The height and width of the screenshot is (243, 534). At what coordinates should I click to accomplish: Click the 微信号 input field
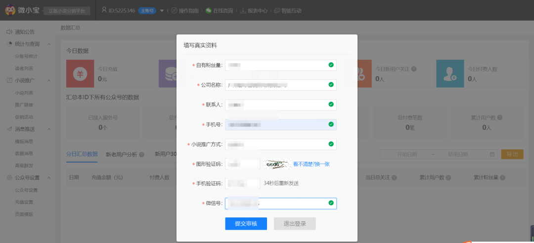281,203
